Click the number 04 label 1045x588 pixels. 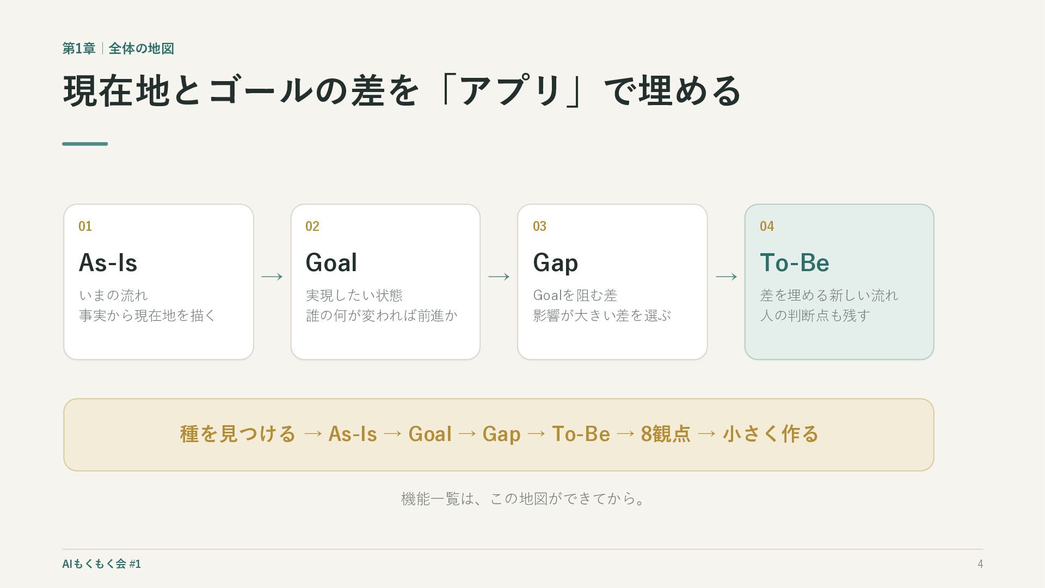pyautogui.click(x=767, y=226)
